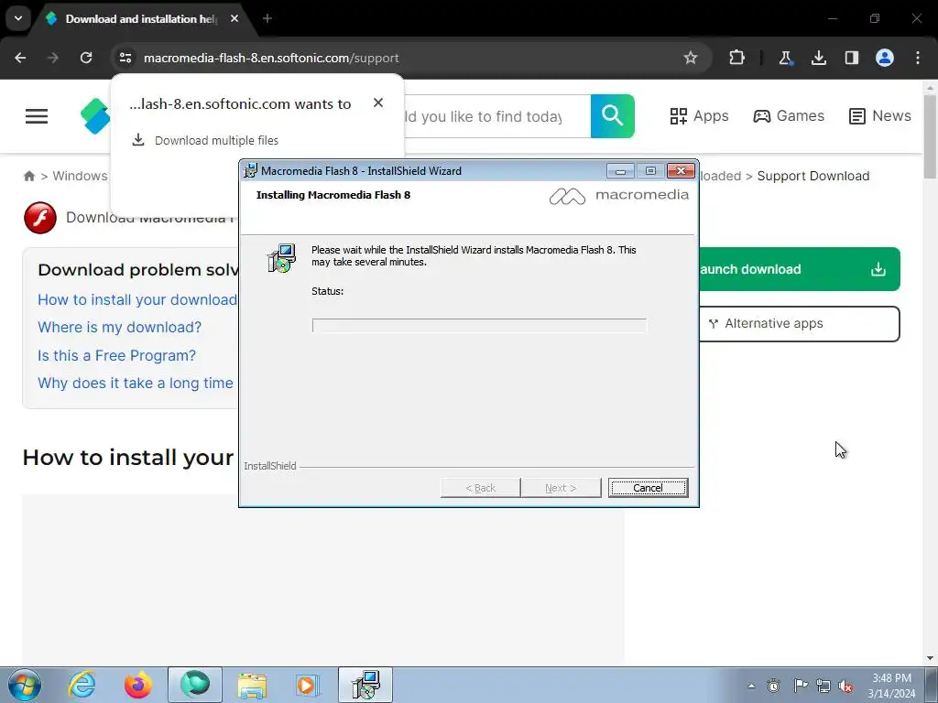The image size is (938, 703).
Task: Click the red Flash app icon
Action: tap(40, 218)
